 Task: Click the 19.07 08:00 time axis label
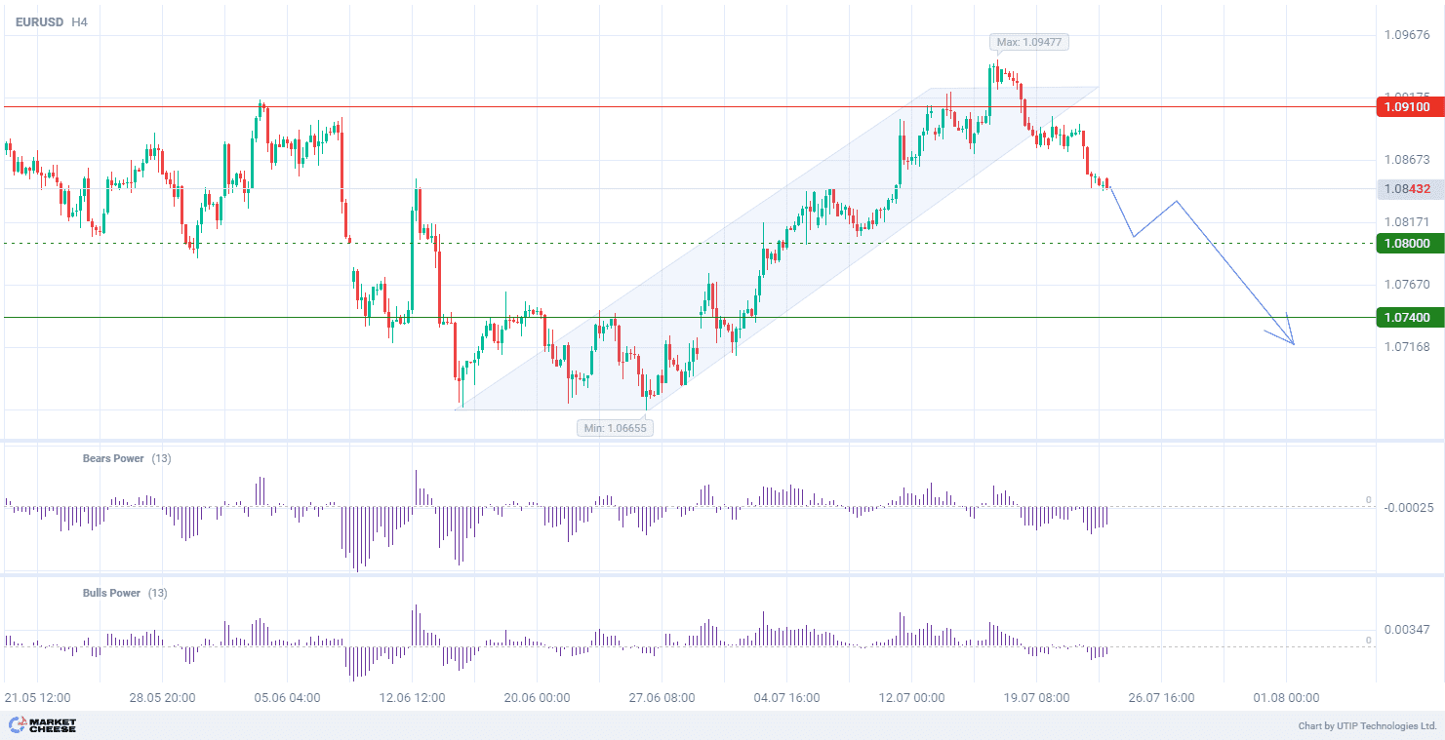(1036, 698)
